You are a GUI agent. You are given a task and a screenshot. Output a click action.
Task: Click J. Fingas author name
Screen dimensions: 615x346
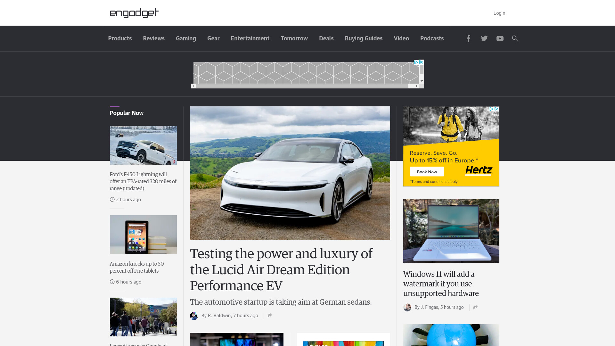click(429, 307)
